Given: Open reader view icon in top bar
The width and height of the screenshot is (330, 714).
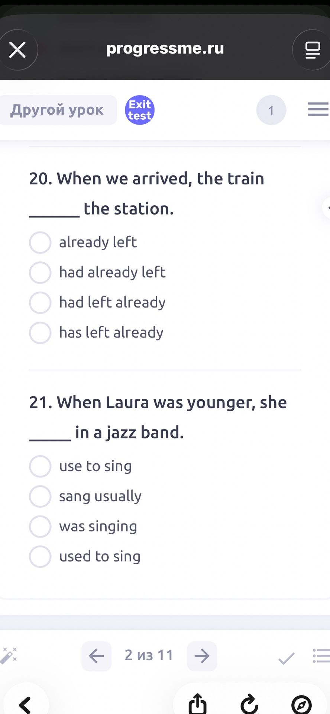Looking at the screenshot, I should [x=313, y=50].
